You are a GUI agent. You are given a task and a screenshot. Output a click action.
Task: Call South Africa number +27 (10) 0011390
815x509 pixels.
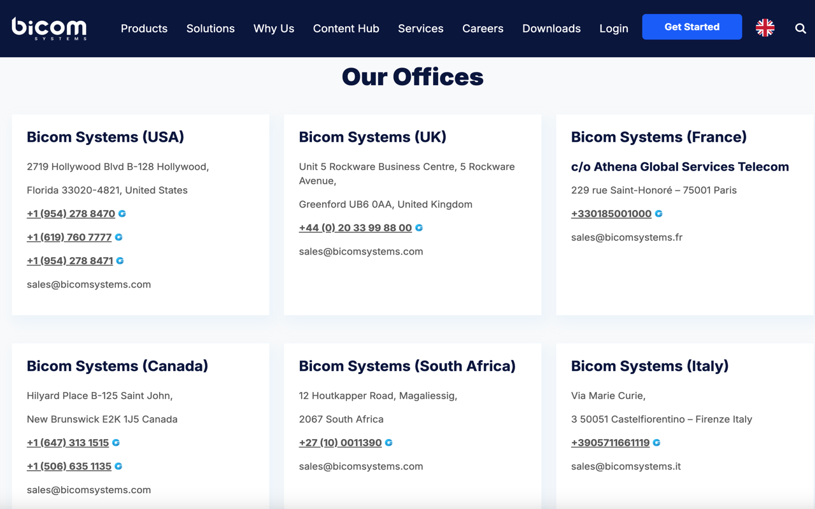pyautogui.click(x=340, y=443)
